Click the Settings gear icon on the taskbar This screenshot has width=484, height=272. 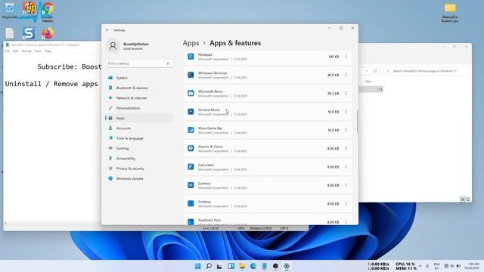point(287,266)
